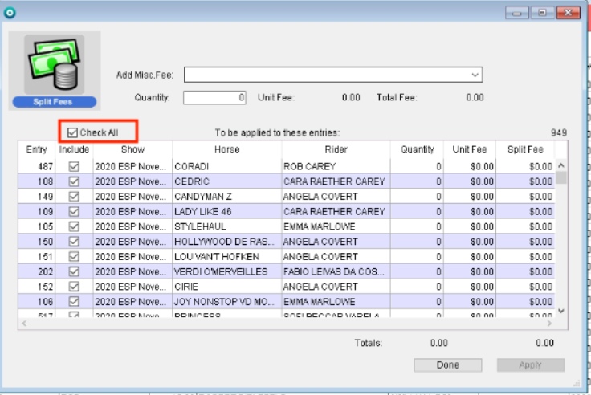This screenshot has width=591, height=395.
Task: Click rider ROB CAREY cell
Action: click(x=336, y=166)
